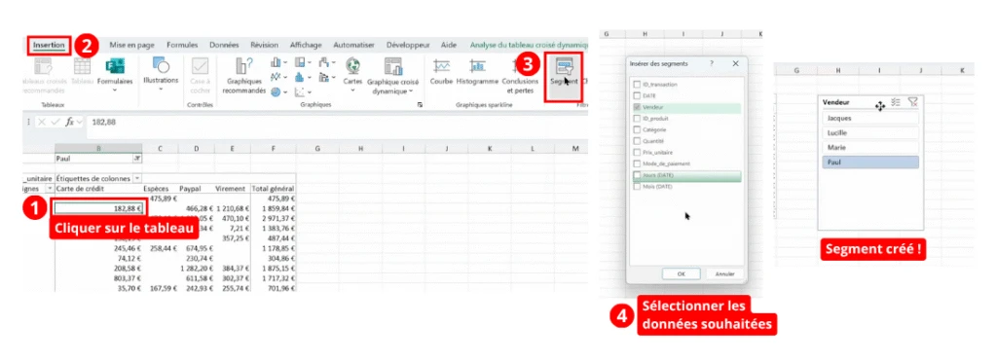
Task: Insert a Tableau from the Tableaux group
Action: pos(82,70)
